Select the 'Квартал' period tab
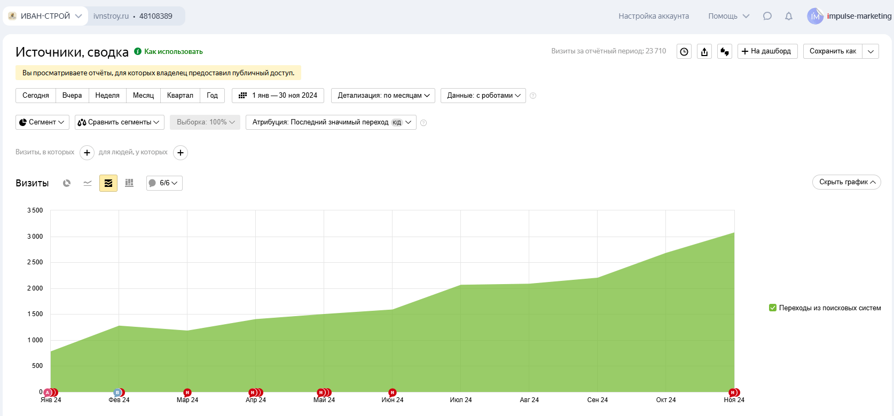 (x=180, y=96)
